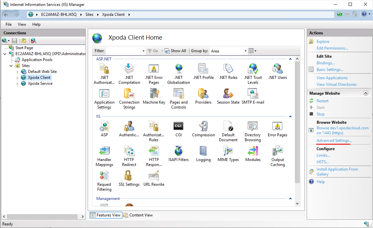Browse dev1.xpodacloud.com on port 443
This screenshot has height=228, width=373.
tap(343, 130)
